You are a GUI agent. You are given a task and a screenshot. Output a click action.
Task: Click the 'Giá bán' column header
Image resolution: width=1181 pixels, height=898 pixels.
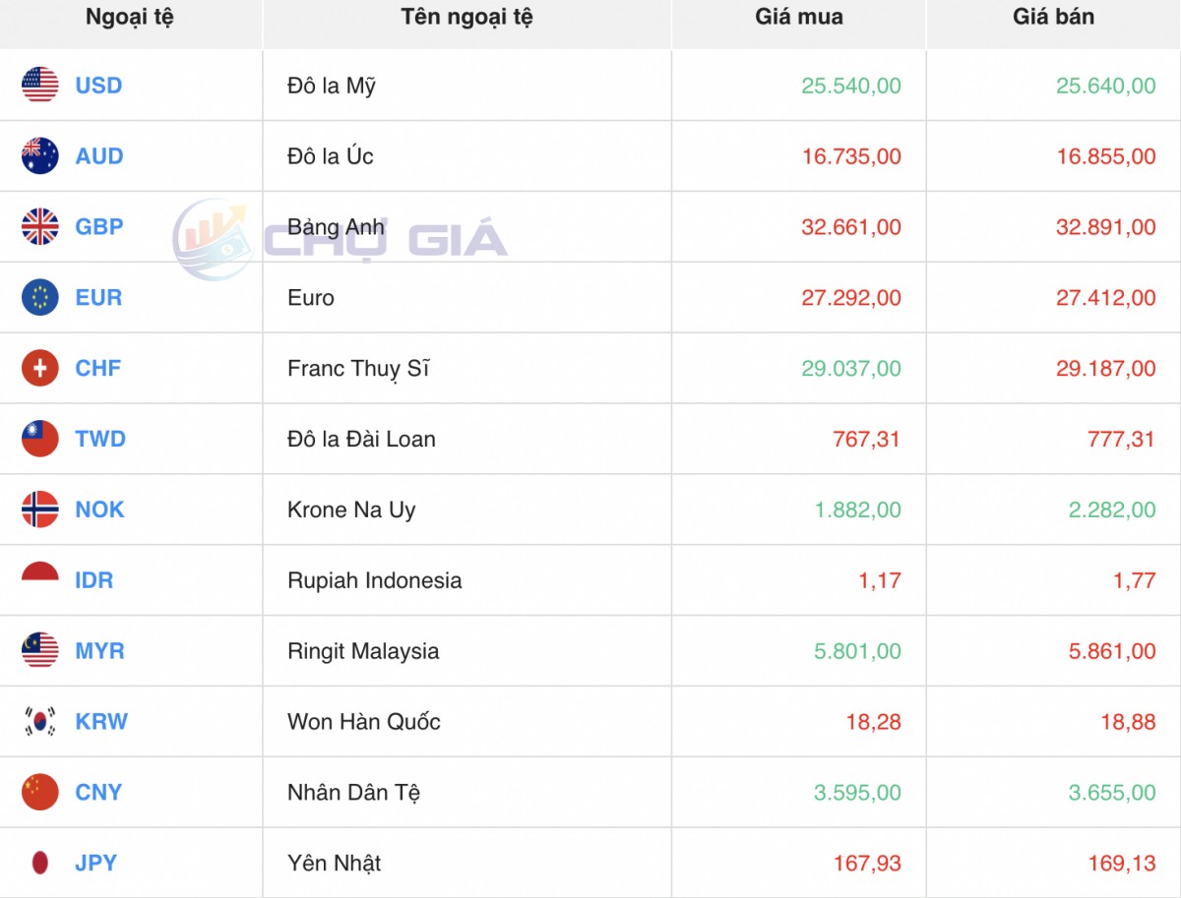pos(1053,17)
